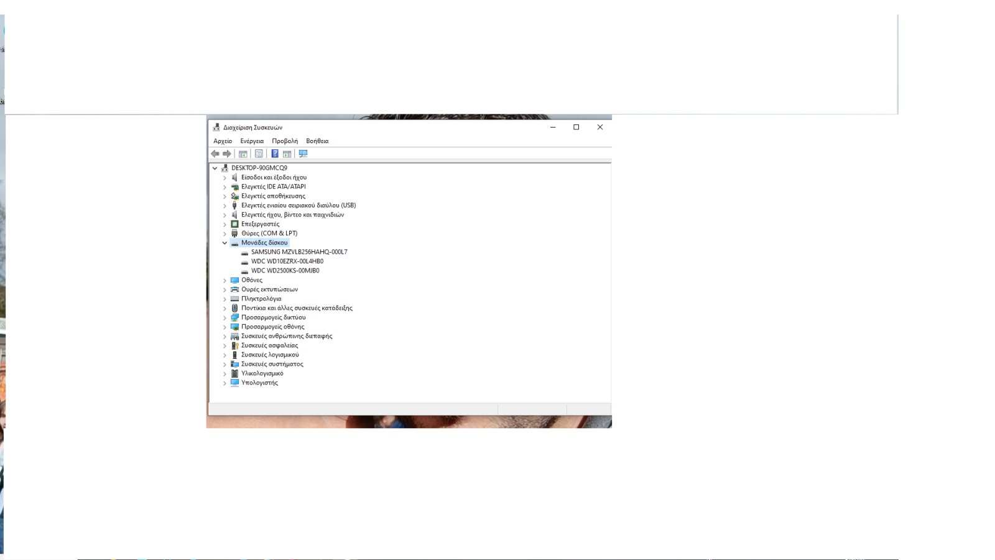Select the Υπολογιστής label
Screen dimensions: 995x560
(x=259, y=383)
